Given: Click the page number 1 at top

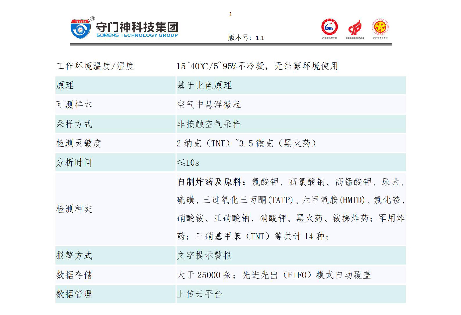Looking at the screenshot, I should [231, 14].
